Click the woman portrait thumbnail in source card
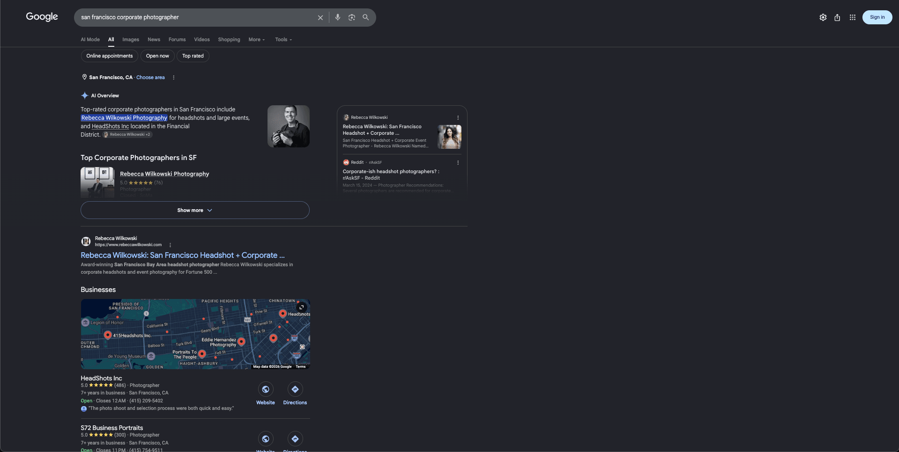 click(450, 137)
